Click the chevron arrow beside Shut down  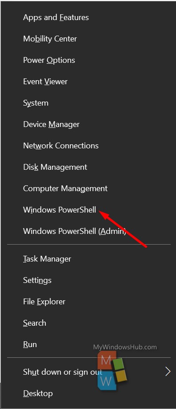pyautogui.click(x=168, y=372)
